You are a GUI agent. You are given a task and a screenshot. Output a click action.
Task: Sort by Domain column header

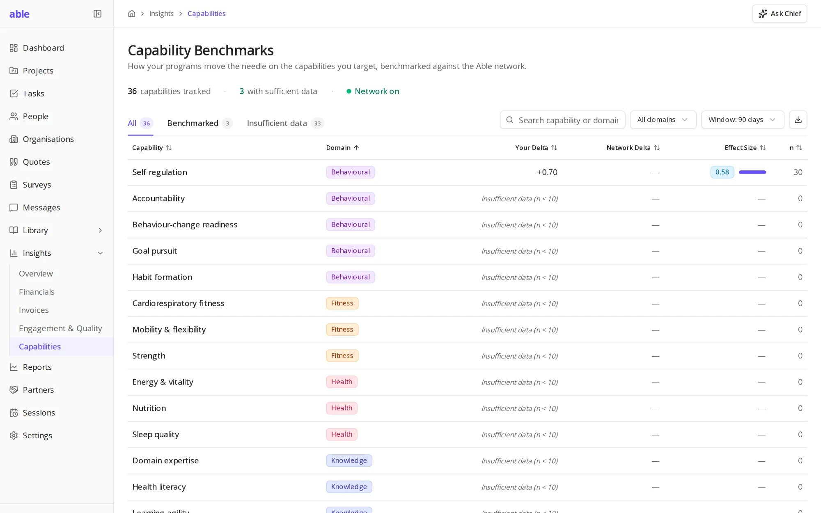tap(343, 148)
